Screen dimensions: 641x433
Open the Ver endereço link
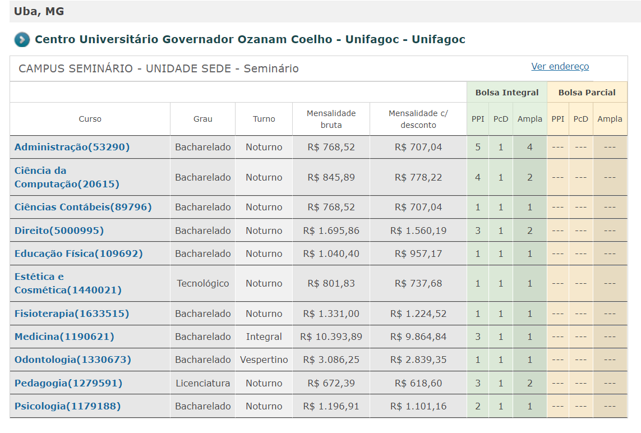point(560,67)
